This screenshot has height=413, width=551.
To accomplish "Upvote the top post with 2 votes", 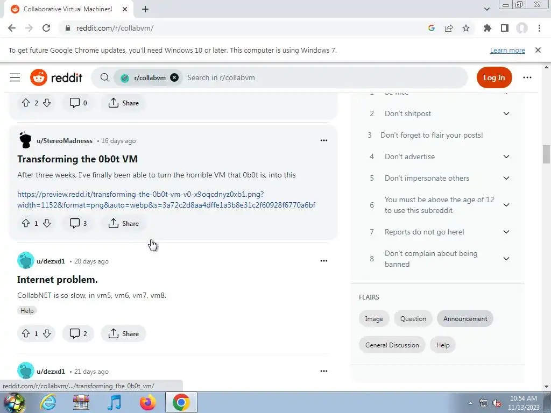I will pyautogui.click(x=26, y=103).
